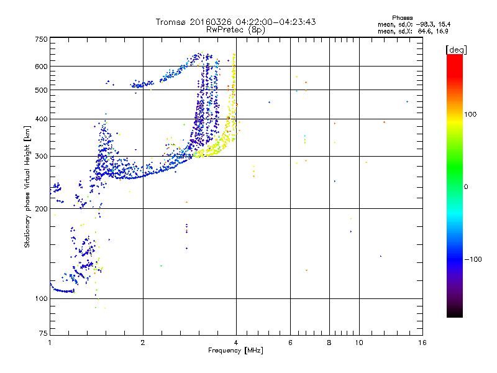Image resolution: width=497 pixels, height=373 pixels.
Task: Click the 75 km y-axis tick label
Action: [x=43, y=334]
